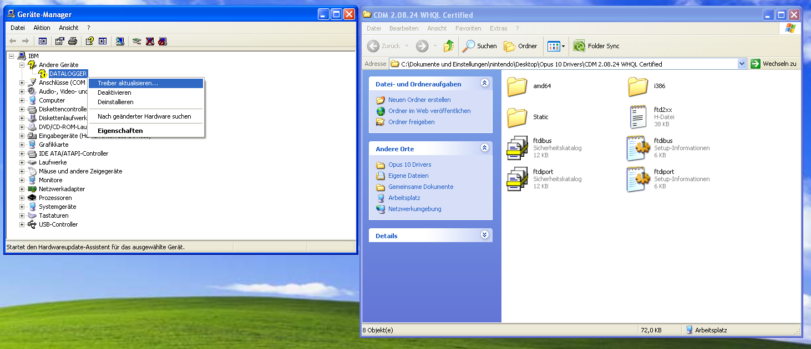811x349 pixels.
Task: Go to Opus 10 Drivers link
Action: [x=410, y=165]
